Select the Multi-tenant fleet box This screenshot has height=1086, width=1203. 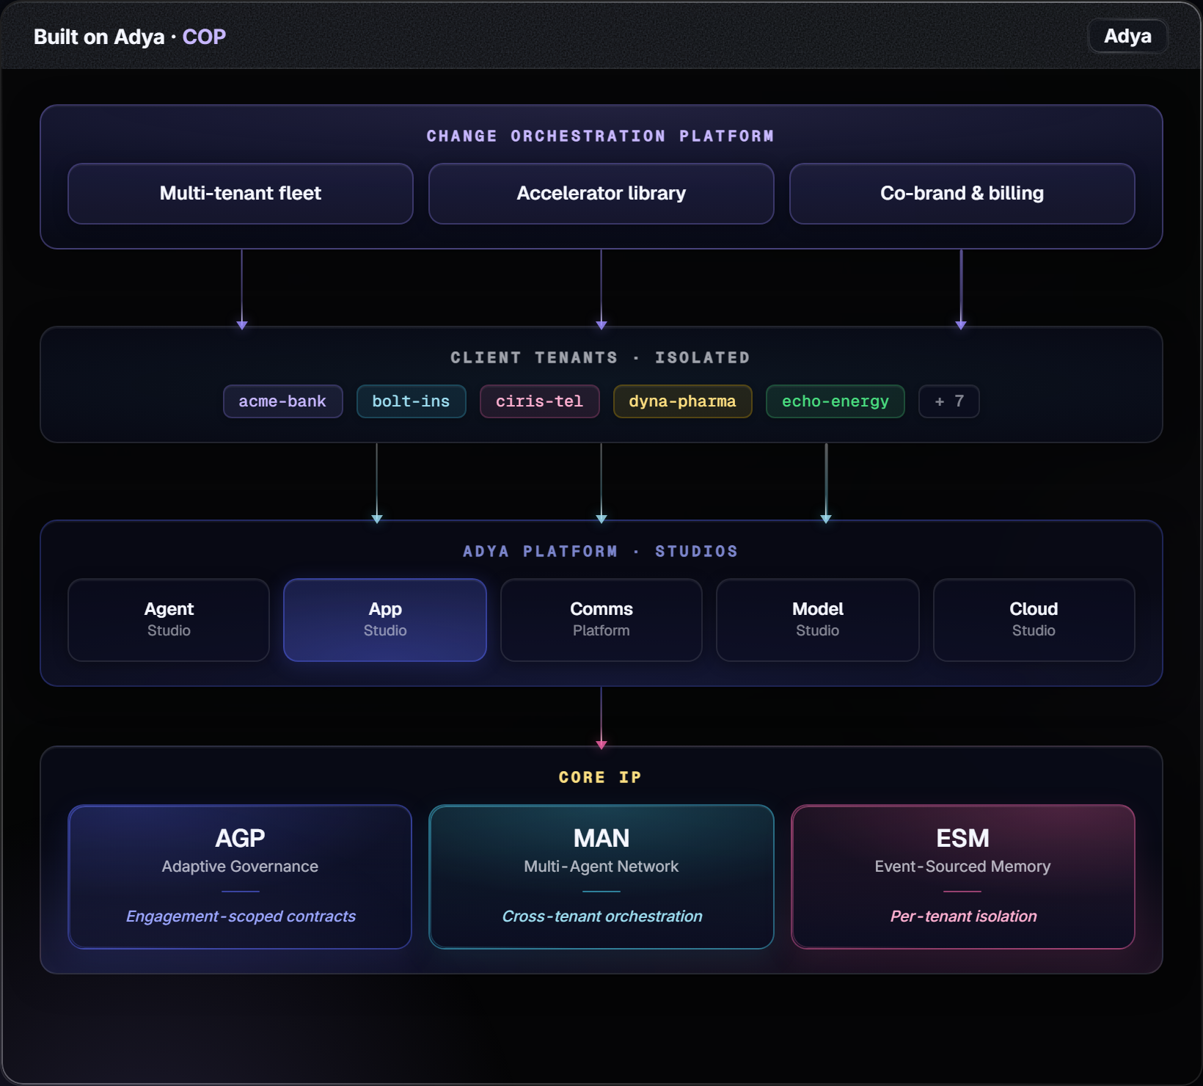pos(241,194)
